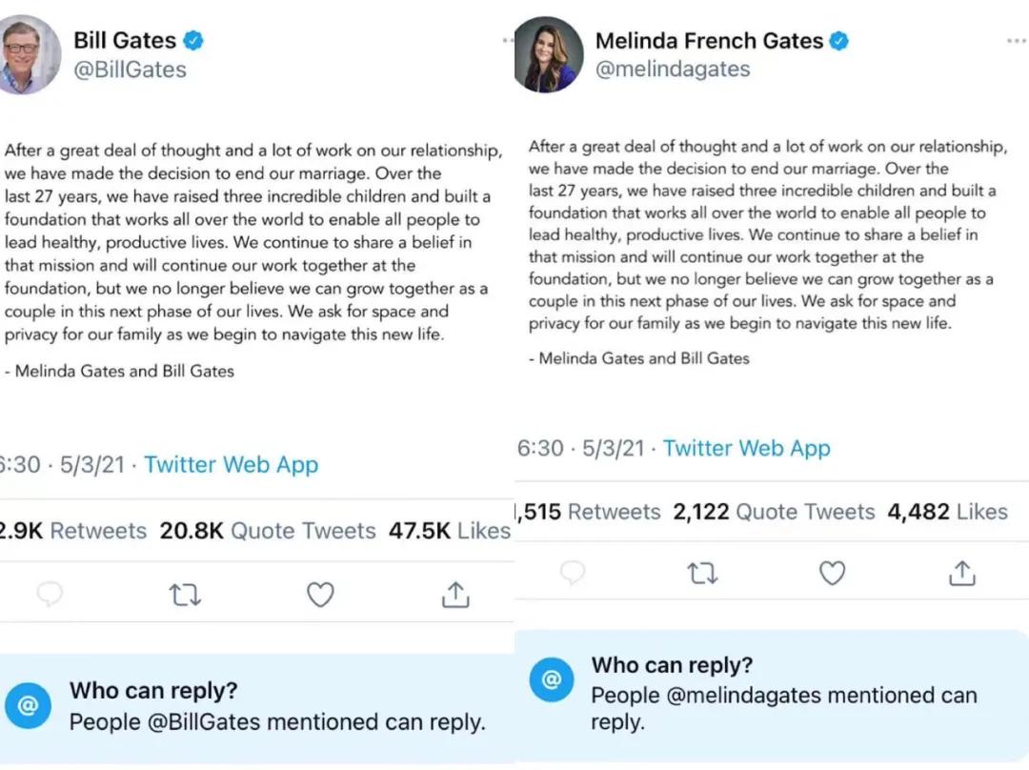View 2,122 Quote Tweets on Melinda's tweet
The height and width of the screenshot is (770, 1029).
(774, 512)
